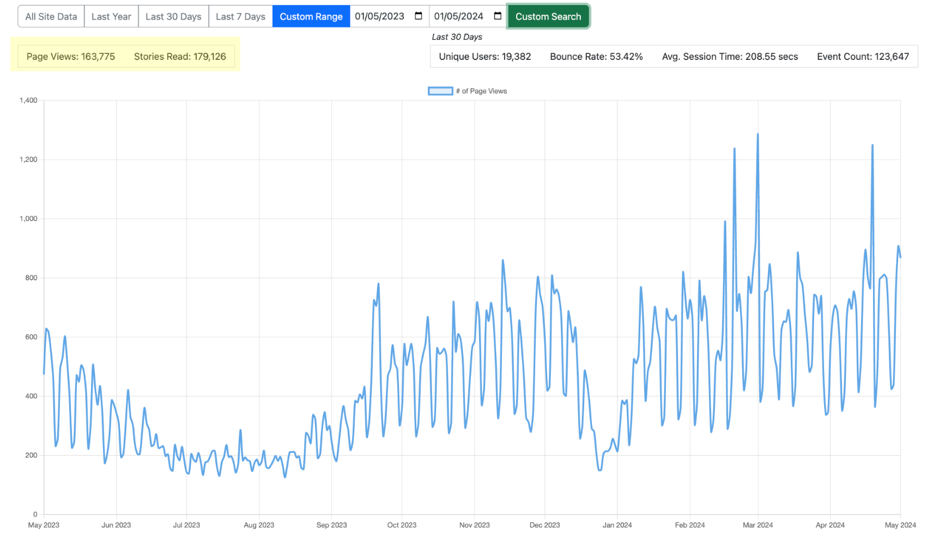The width and height of the screenshot is (933, 541).
Task: Select the Last 30 Days range button
Action: pyautogui.click(x=173, y=16)
